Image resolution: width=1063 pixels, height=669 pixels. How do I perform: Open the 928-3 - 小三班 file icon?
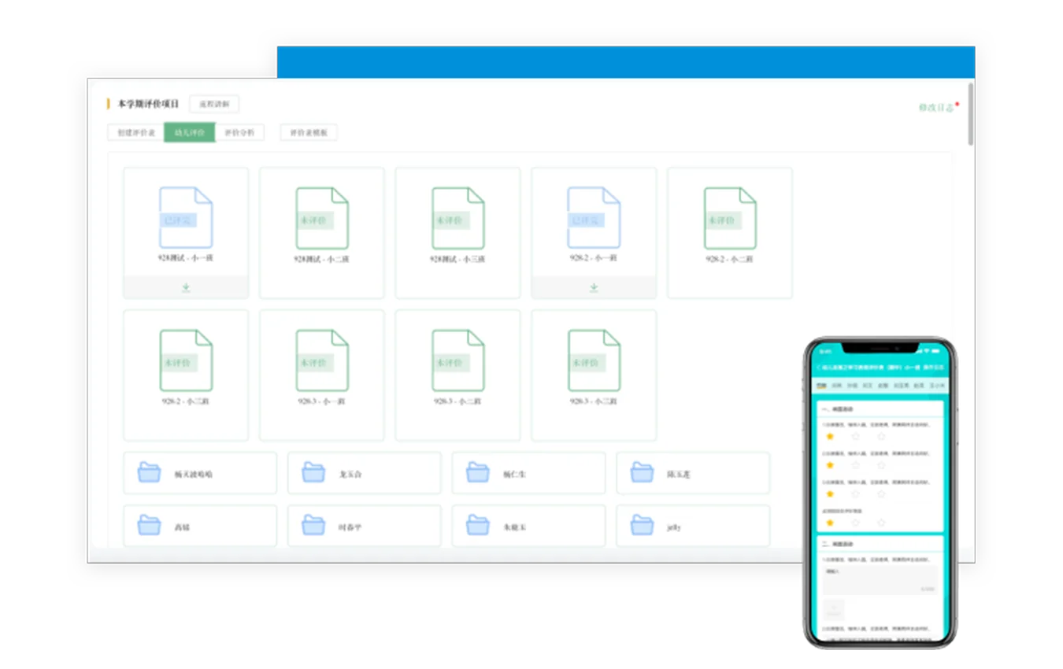594,360
